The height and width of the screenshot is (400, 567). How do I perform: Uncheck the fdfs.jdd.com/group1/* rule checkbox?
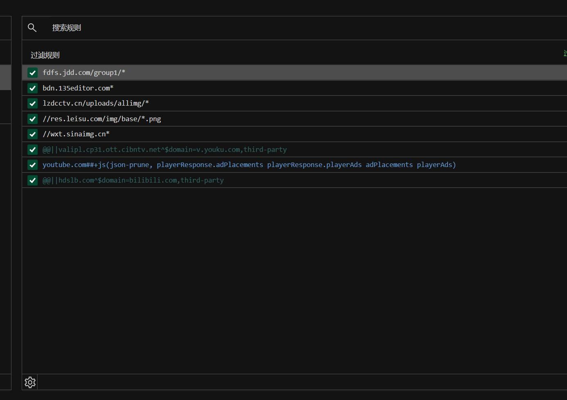coord(33,73)
